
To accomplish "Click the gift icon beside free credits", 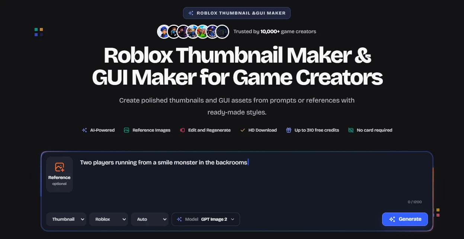I will (x=289, y=130).
